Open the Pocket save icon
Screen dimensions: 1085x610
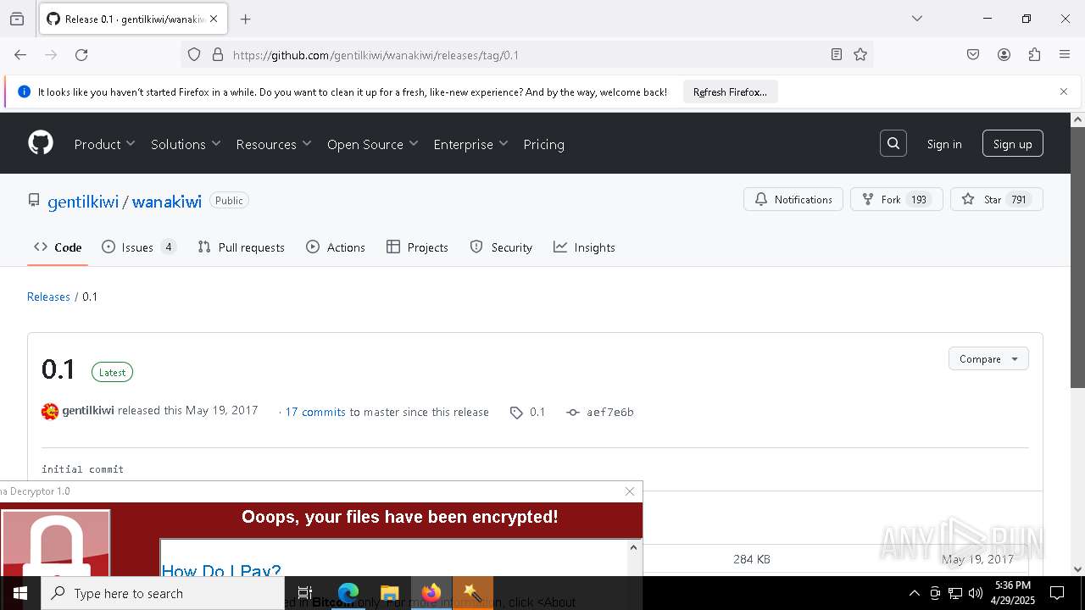[973, 55]
